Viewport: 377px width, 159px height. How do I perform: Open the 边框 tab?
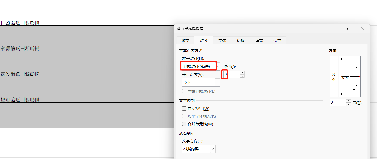pos(240,41)
